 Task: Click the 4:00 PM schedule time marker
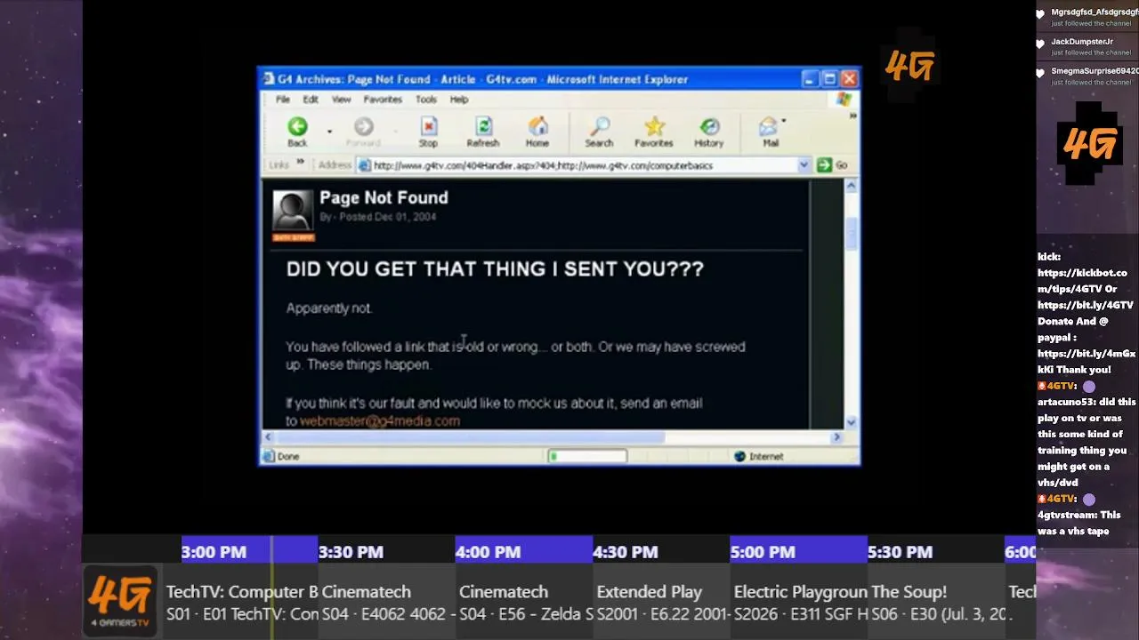coord(488,552)
